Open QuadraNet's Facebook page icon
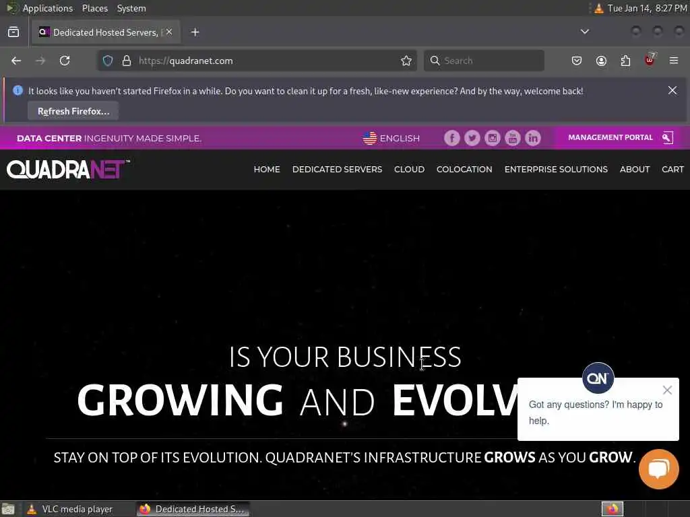690x517 pixels. (x=452, y=138)
